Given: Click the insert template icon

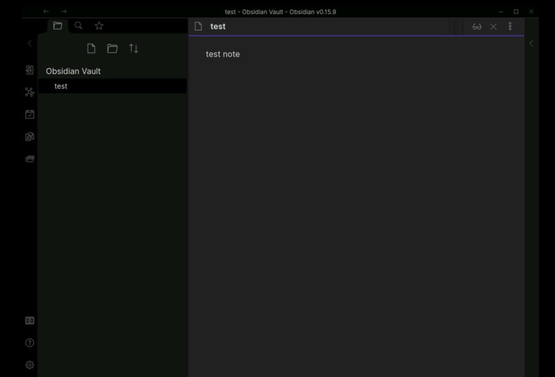Looking at the screenshot, I should pos(30,136).
